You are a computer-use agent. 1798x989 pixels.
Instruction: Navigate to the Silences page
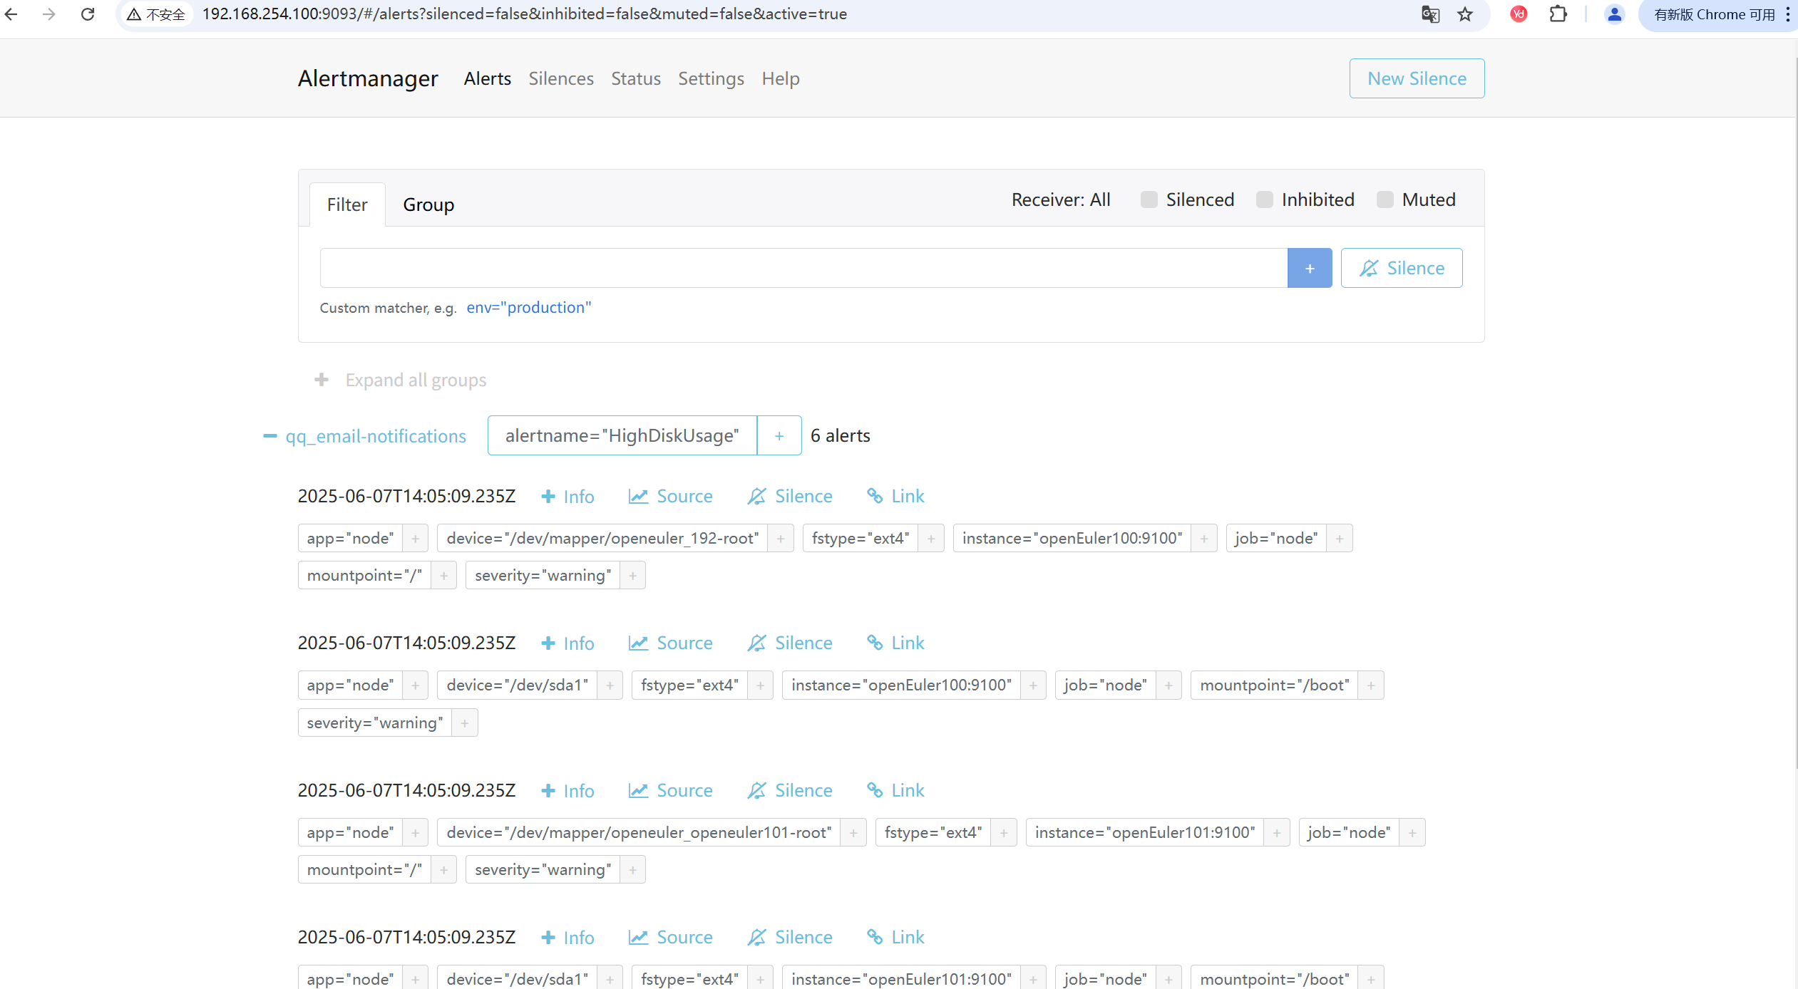(560, 78)
